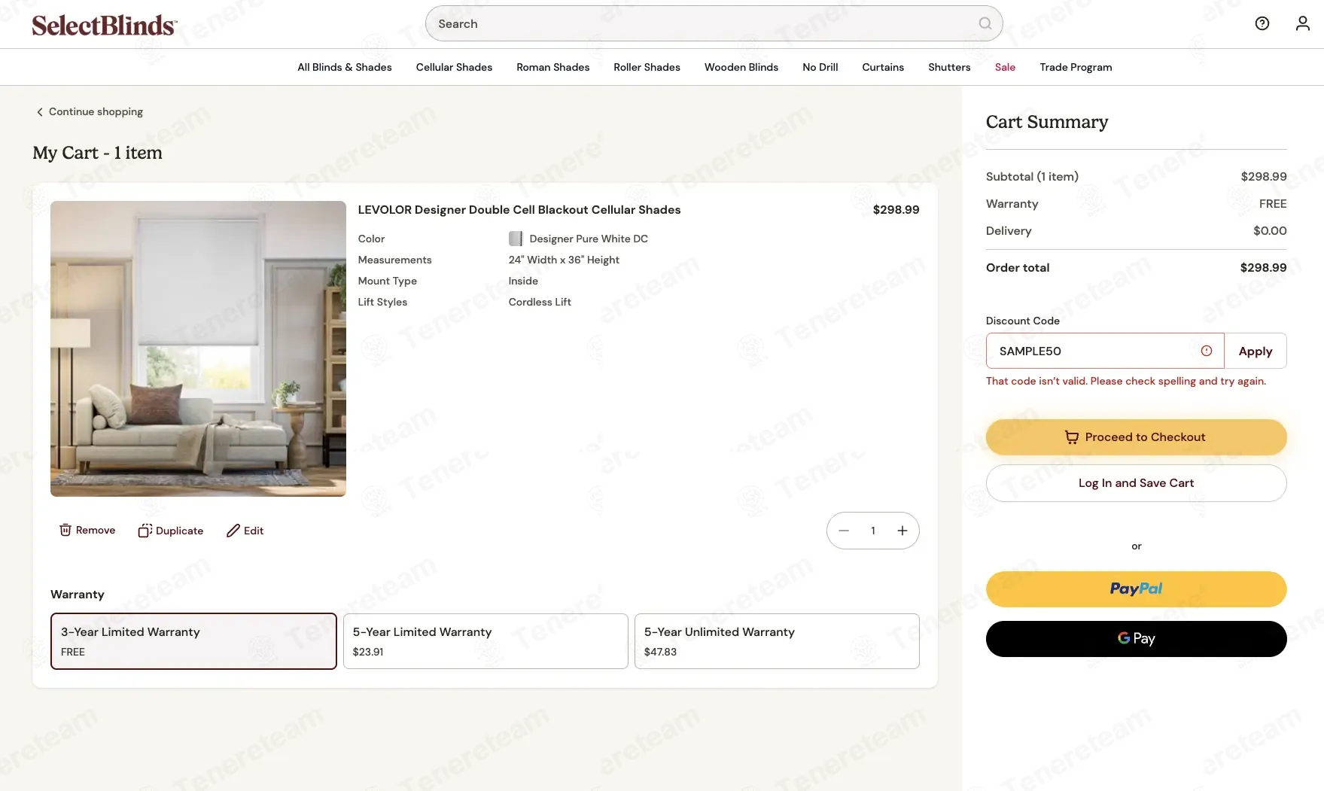Click the SelectBlinds logo
1324x791 pixels.
(105, 25)
